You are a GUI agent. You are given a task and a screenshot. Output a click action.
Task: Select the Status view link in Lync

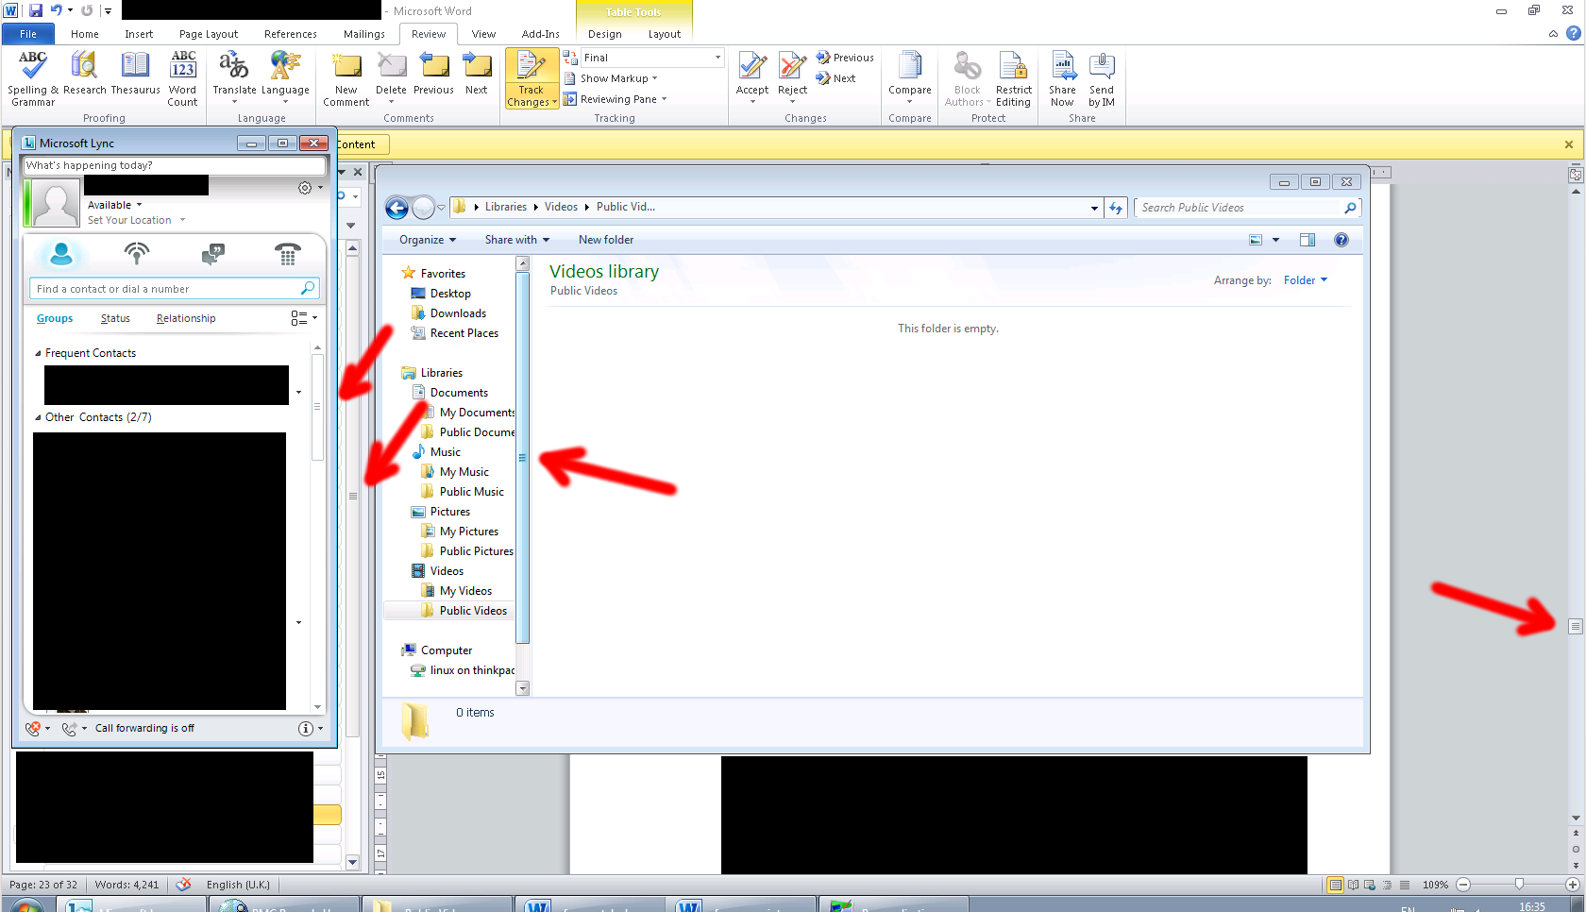click(115, 318)
